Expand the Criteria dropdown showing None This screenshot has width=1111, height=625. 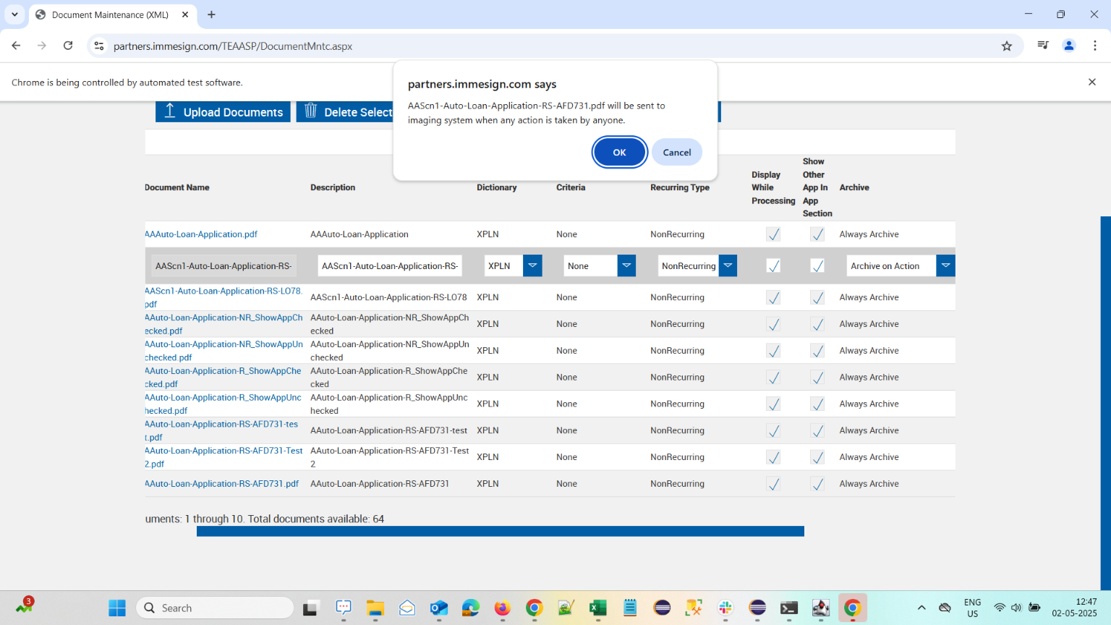(626, 265)
